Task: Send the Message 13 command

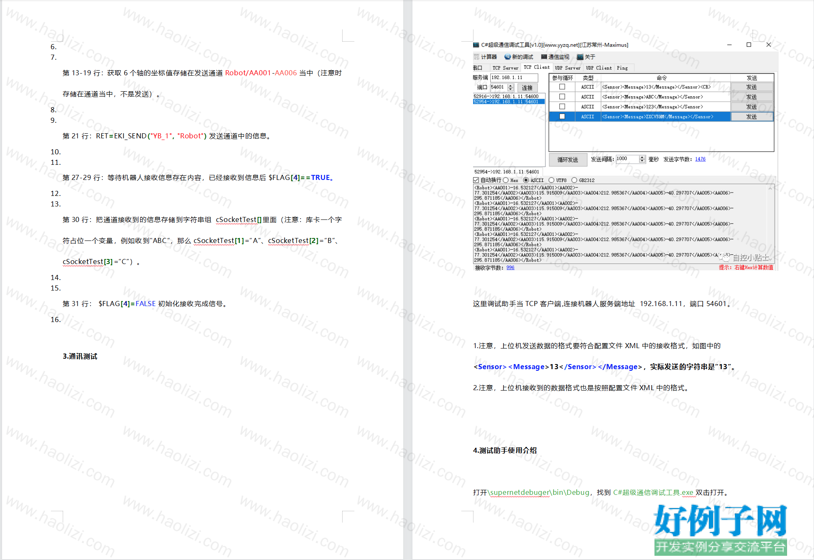Action: [x=752, y=87]
